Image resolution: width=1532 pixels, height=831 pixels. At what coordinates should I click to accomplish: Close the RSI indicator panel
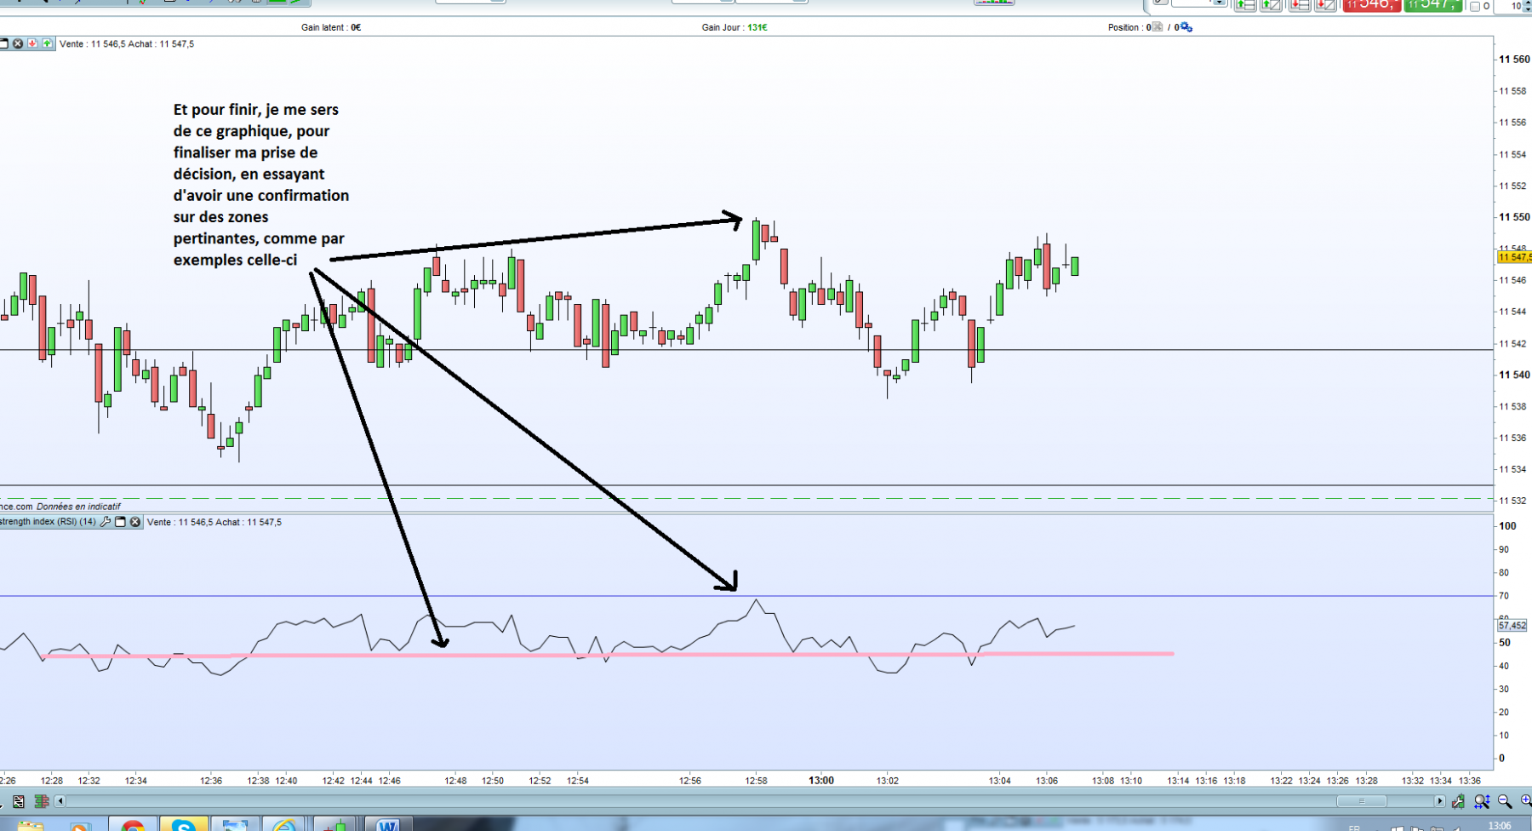(134, 522)
